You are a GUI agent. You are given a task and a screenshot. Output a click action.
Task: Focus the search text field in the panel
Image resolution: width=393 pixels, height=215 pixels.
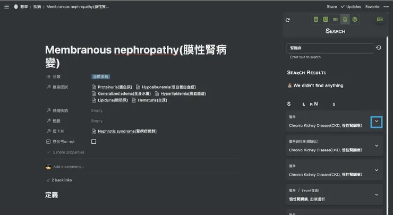coord(330,48)
